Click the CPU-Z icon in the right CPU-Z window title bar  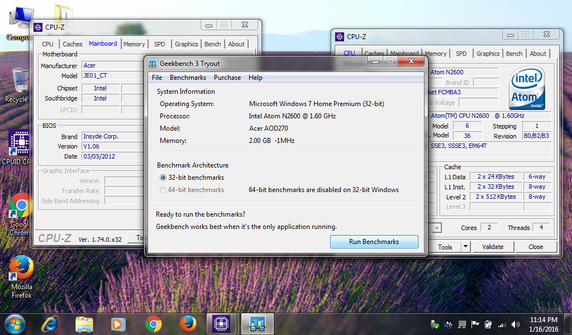[x=340, y=36]
